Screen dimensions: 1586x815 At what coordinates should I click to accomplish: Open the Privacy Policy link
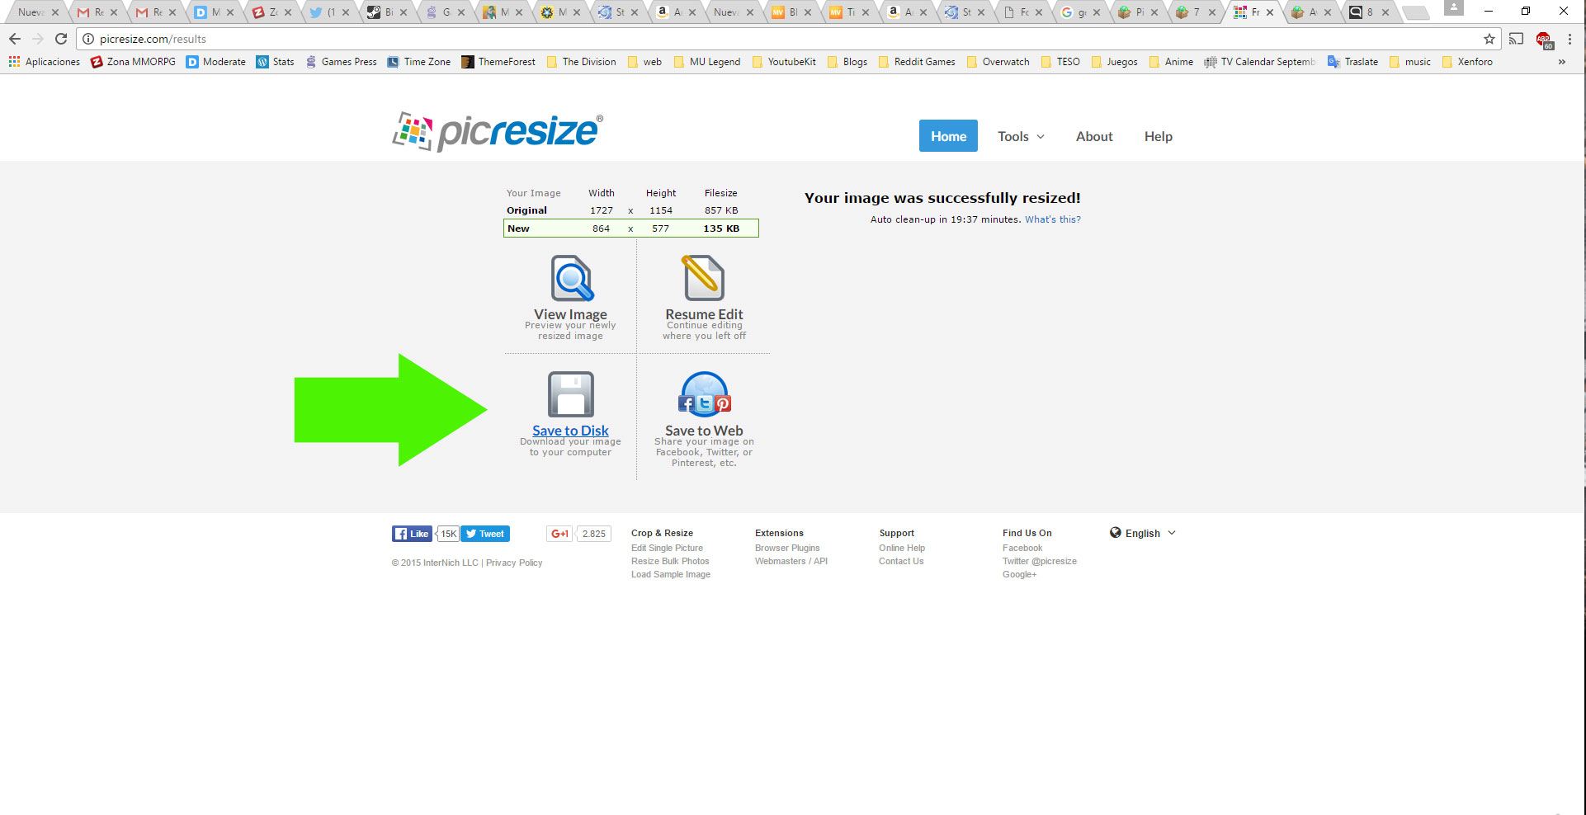click(x=514, y=563)
